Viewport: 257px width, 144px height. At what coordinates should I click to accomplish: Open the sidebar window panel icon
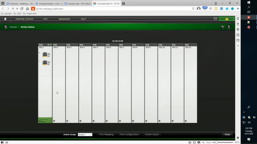pos(238,40)
